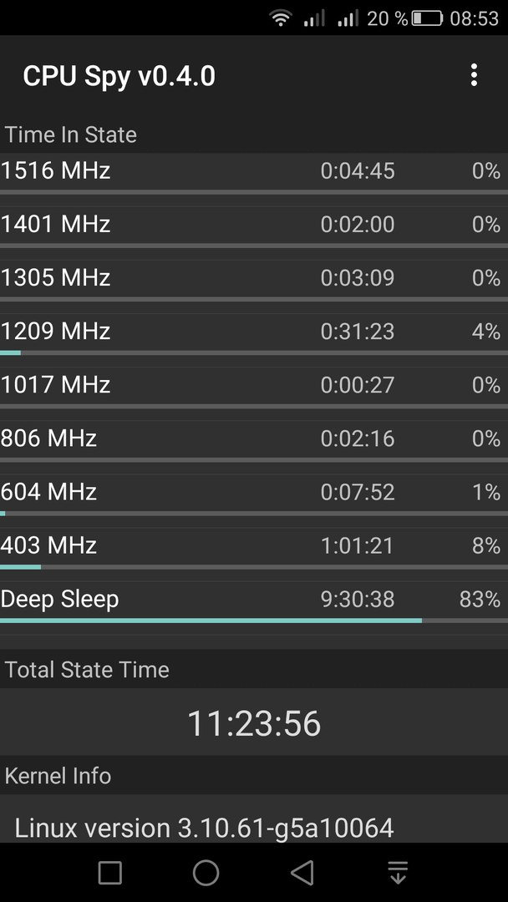508x902 pixels.
Task: Tap the Android back navigation triangle
Action: point(302,872)
